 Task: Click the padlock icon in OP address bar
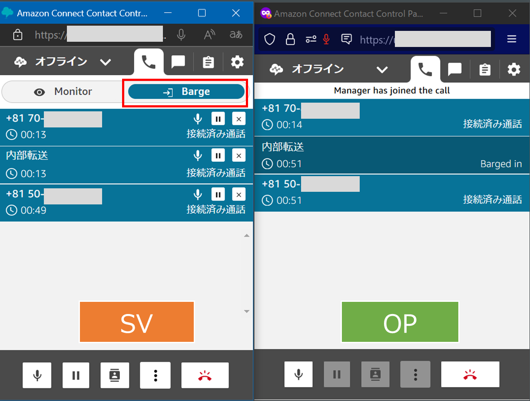click(x=290, y=40)
